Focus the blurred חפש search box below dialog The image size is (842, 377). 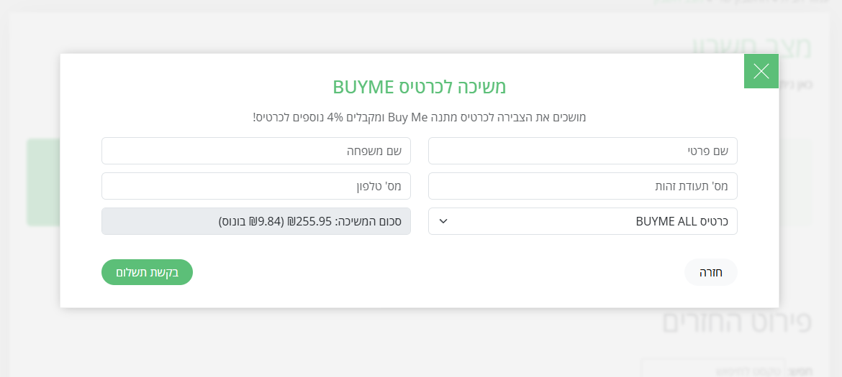point(712,368)
